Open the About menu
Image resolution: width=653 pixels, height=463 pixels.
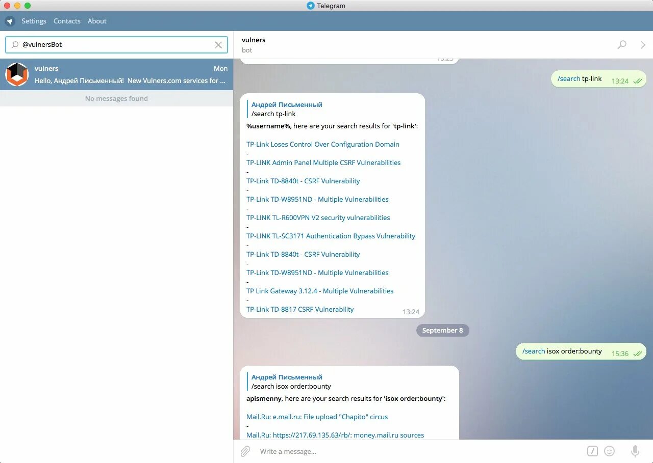pos(97,21)
